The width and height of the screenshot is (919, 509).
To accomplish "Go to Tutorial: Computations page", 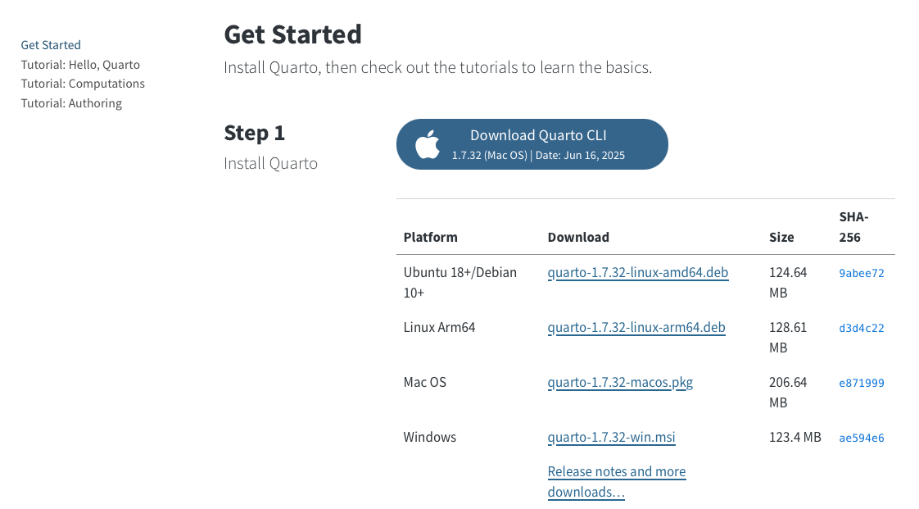I will pyautogui.click(x=83, y=84).
